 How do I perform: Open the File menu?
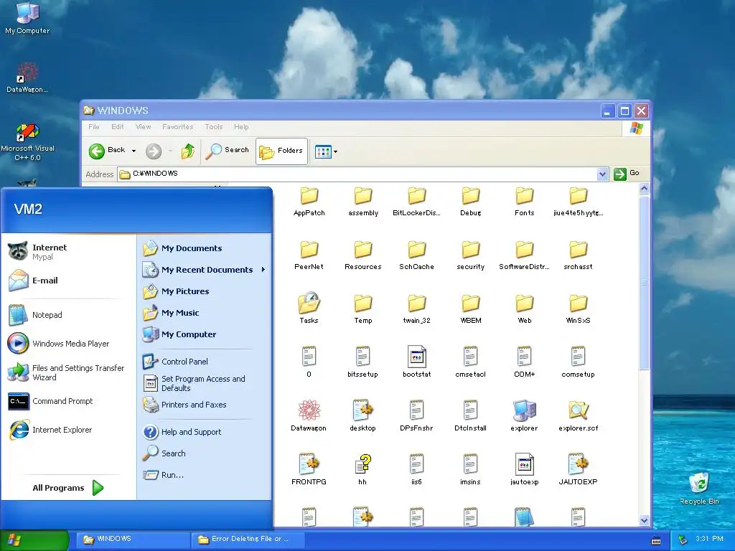94,127
